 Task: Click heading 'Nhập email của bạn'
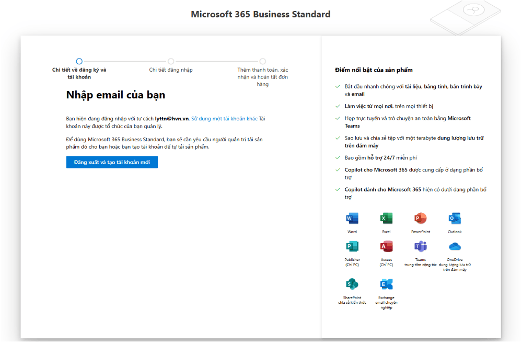click(115, 95)
